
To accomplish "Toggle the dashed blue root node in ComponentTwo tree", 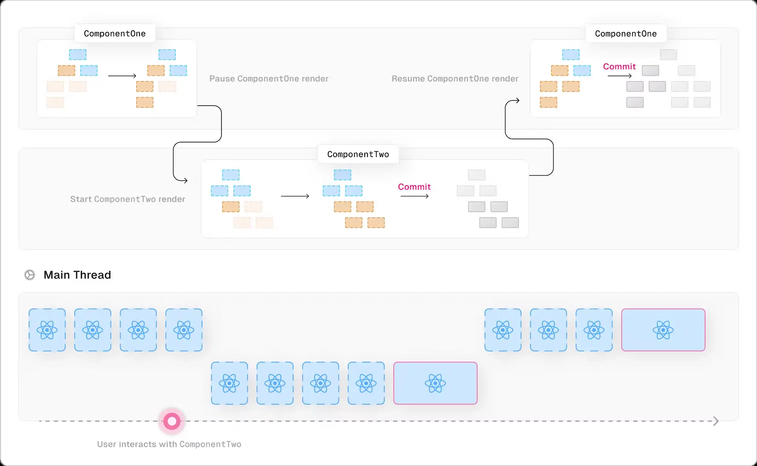I will 231,174.
